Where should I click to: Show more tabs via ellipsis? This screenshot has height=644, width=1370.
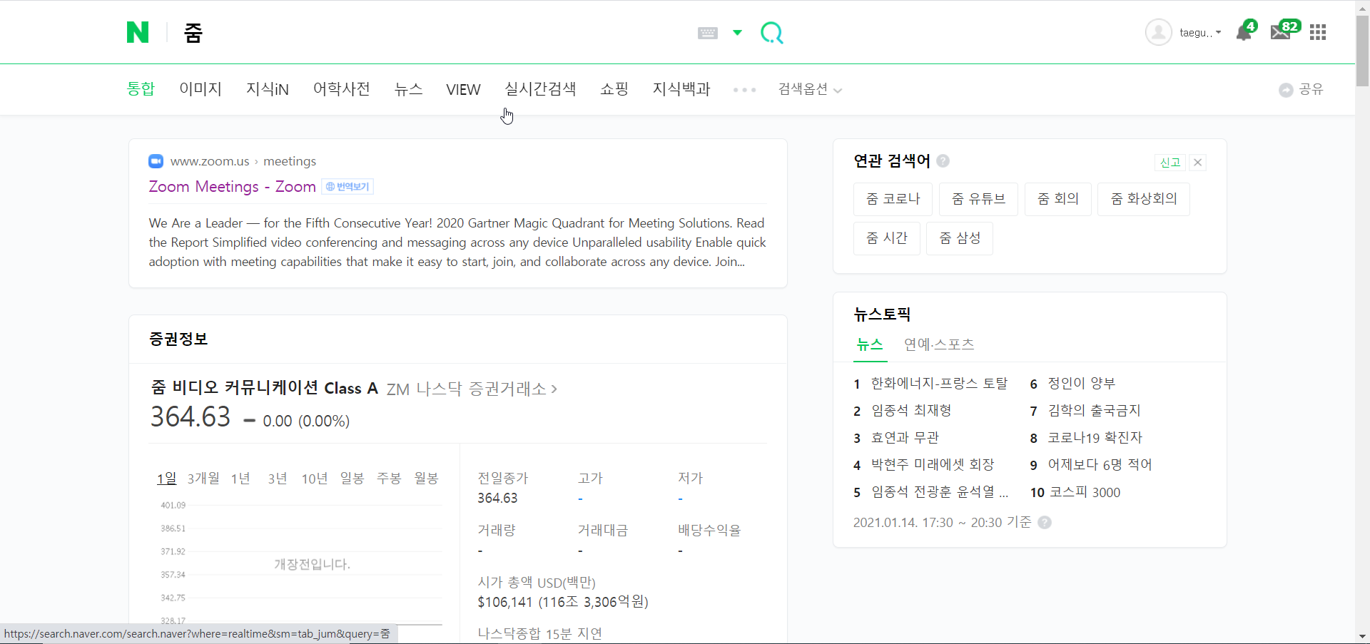pyautogui.click(x=744, y=90)
